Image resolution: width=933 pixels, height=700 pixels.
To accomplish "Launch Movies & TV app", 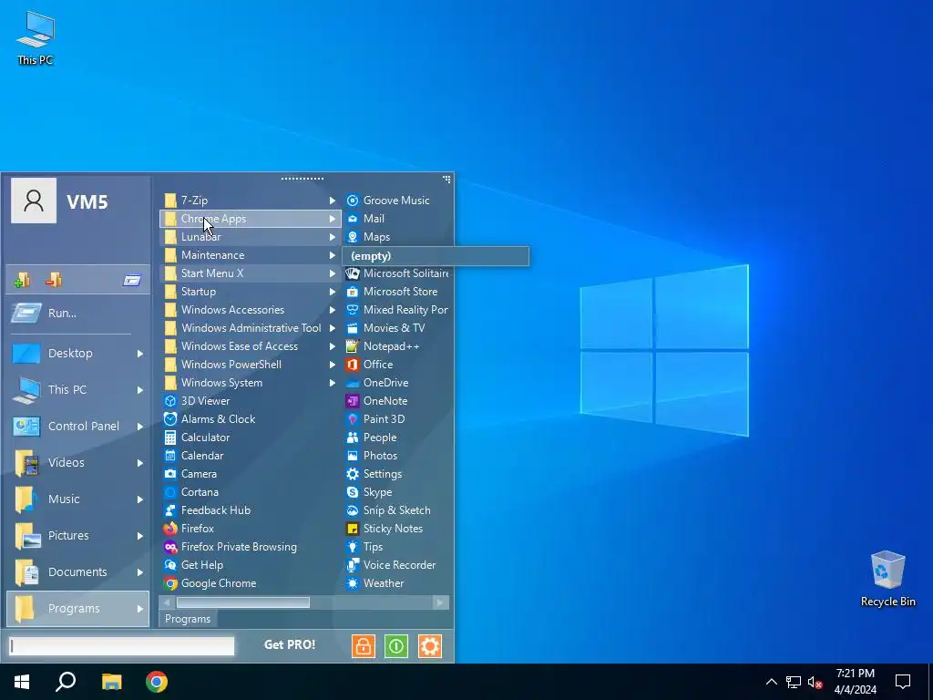I will click(x=397, y=328).
